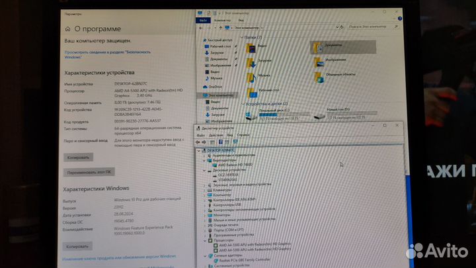Select Порты (COM и LPT) category
This screenshot has width=476, height=268.
click(x=226, y=230)
